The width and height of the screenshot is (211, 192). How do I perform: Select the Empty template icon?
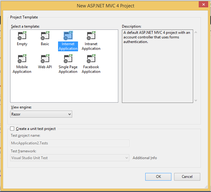[x=22, y=36]
